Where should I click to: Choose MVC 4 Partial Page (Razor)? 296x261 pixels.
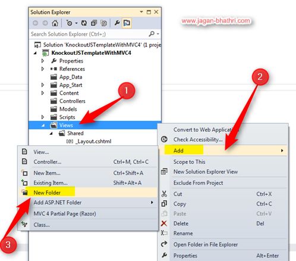tap(88, 214)
